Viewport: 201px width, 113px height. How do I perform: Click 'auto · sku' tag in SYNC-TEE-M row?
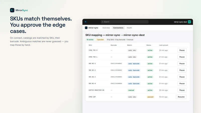(132, 50)
